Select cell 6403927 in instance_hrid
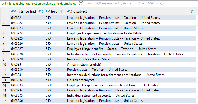 [x=27, y=49]
